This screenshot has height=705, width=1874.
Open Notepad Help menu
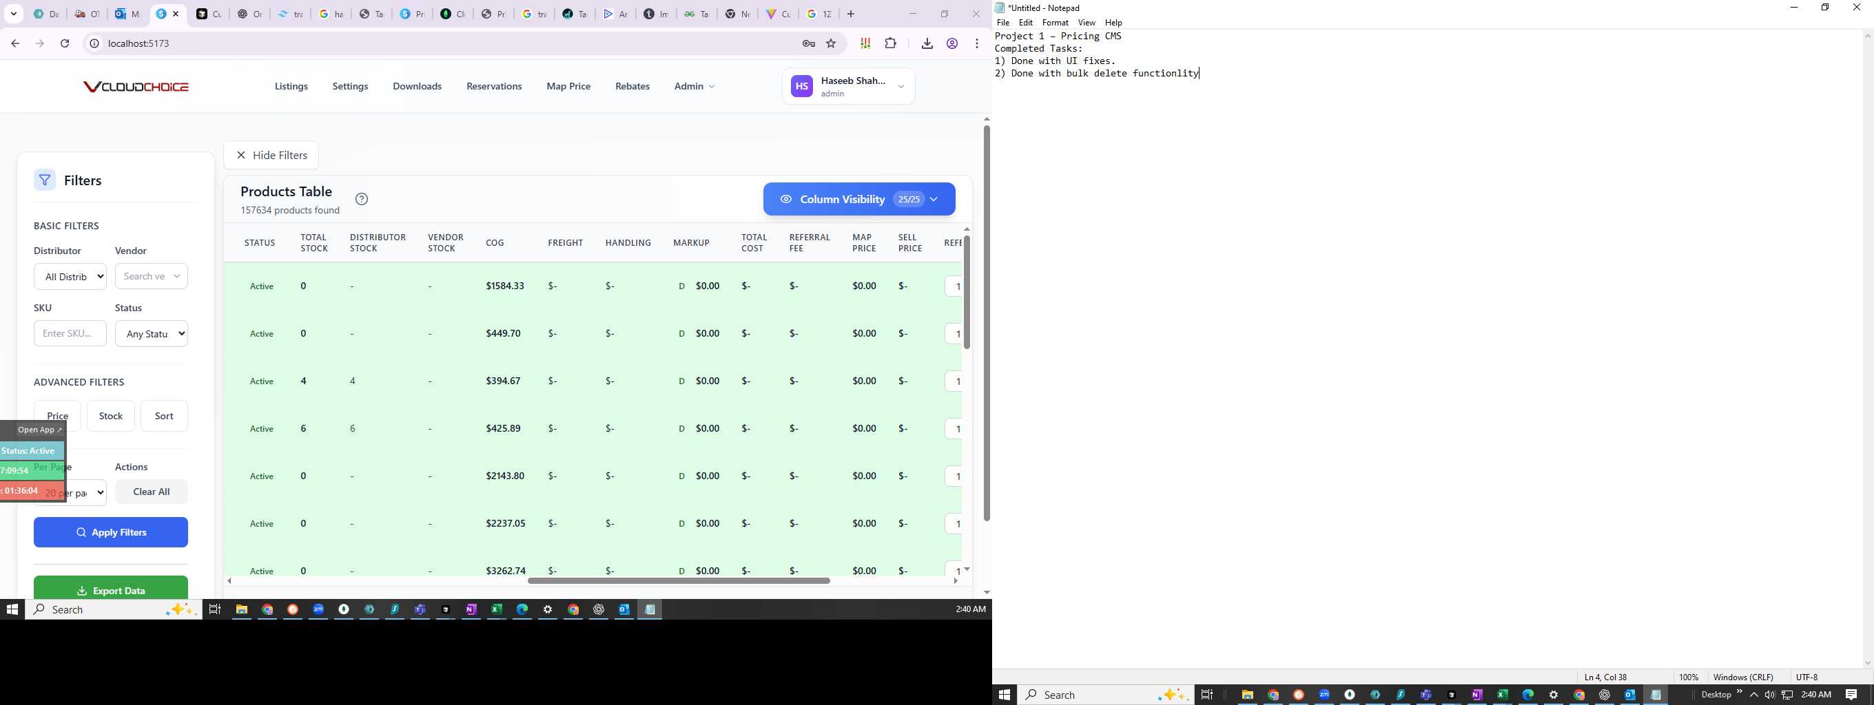pyautogui.click(x=1113, y=23)
